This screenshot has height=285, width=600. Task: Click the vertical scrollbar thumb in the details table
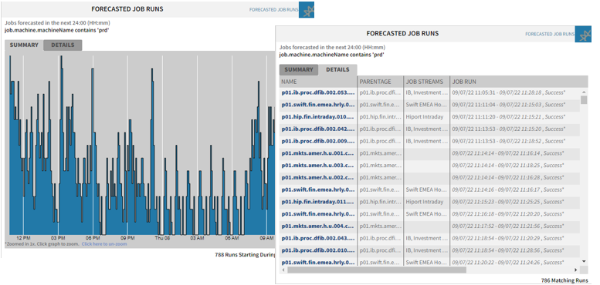point(584,100)
